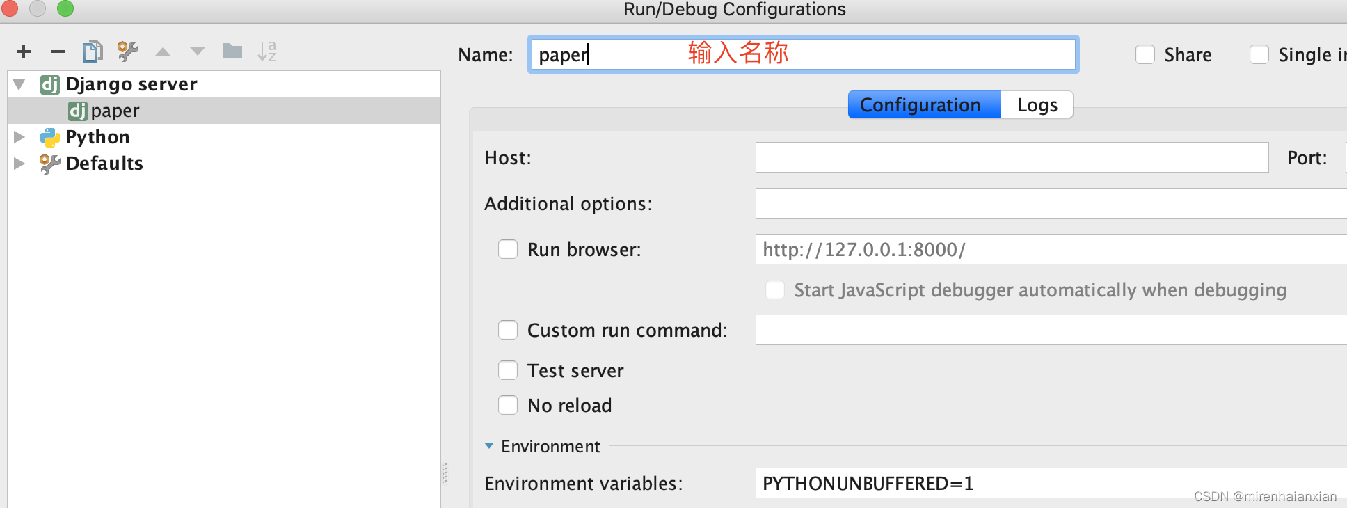This screenshot has width=1347, height=508.
Task: Switch to the Logs tab
Action: click(x=1037, y=104)
